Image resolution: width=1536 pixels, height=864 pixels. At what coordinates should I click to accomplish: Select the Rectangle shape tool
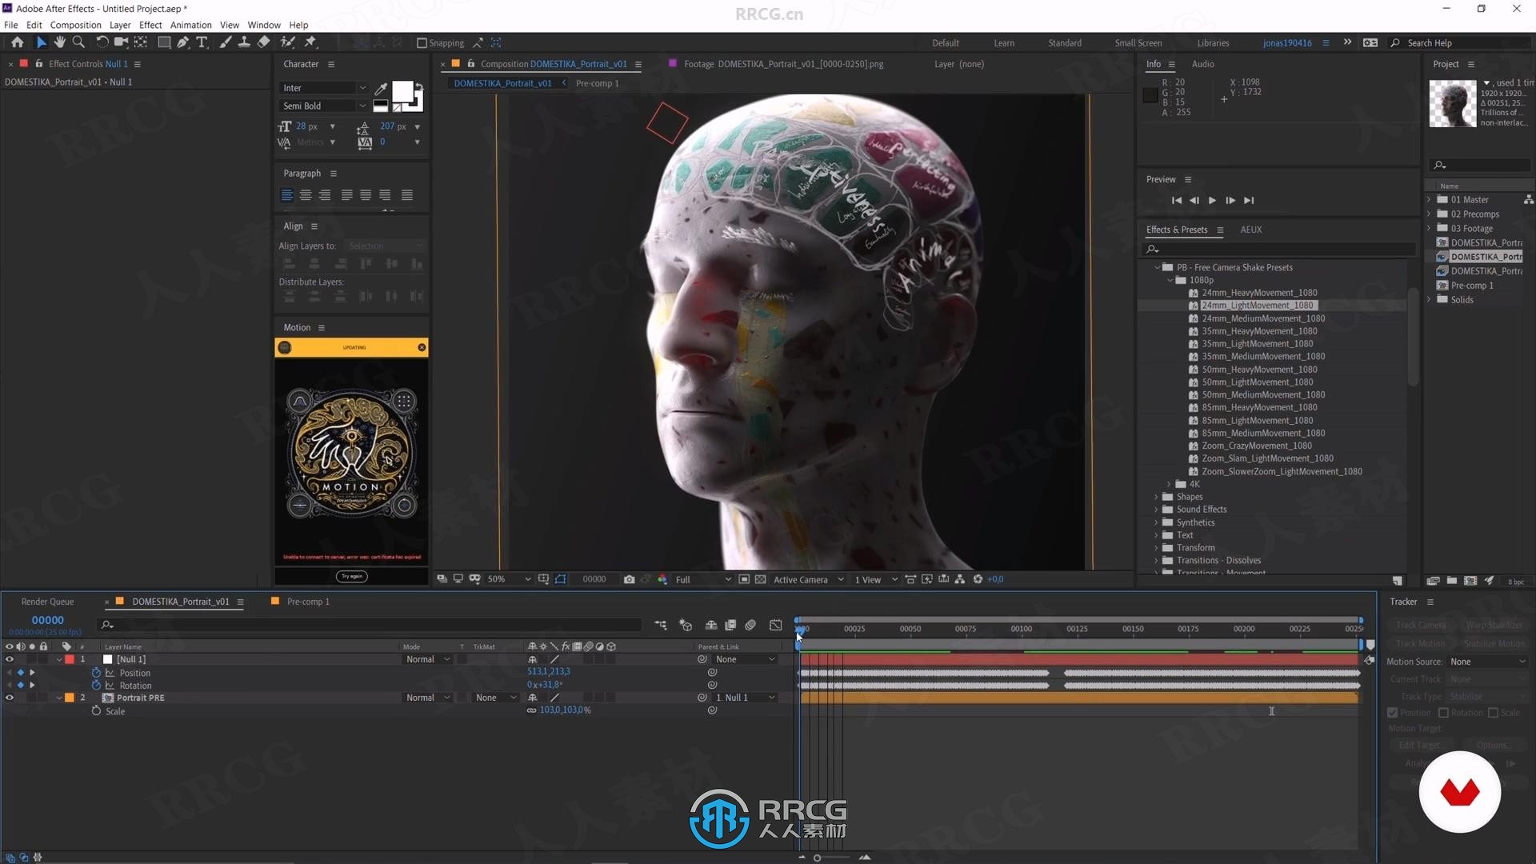click(x=164, y=42)
